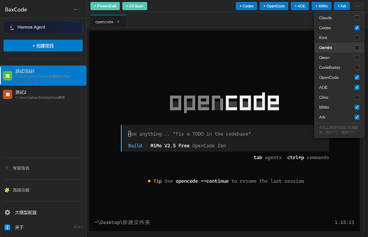The height and width of the screenshot is (237, 368).
Task: Open 专家角色 expert roles icon
Action: tap(7, 168)
